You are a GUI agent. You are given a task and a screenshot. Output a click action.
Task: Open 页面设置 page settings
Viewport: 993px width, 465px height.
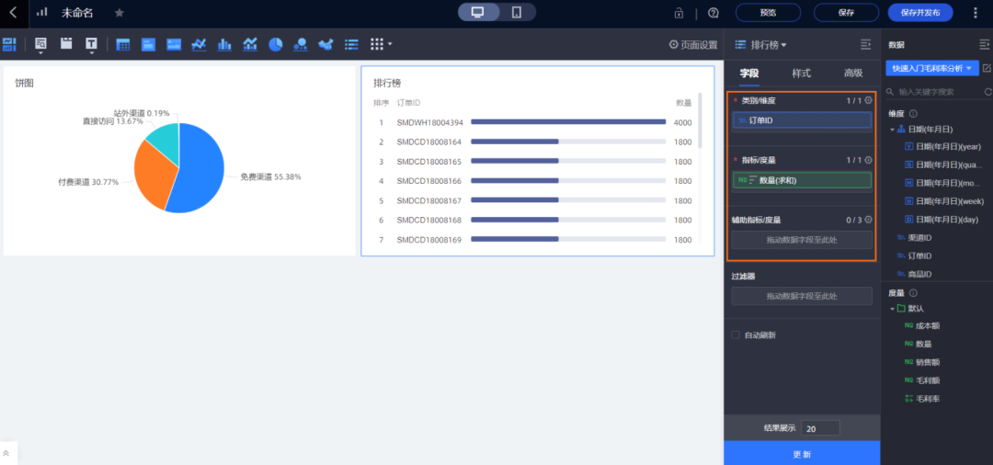[693, 45]
